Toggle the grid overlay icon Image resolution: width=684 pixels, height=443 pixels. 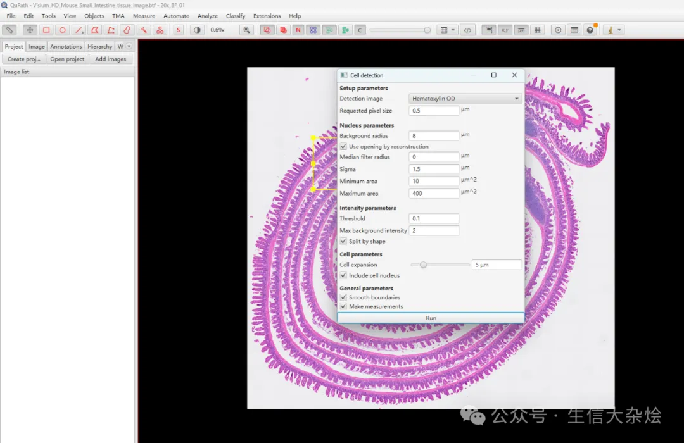(x=538, y=30)
